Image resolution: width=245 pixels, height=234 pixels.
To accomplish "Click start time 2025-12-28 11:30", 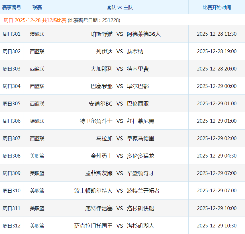I will click(217, 34).
